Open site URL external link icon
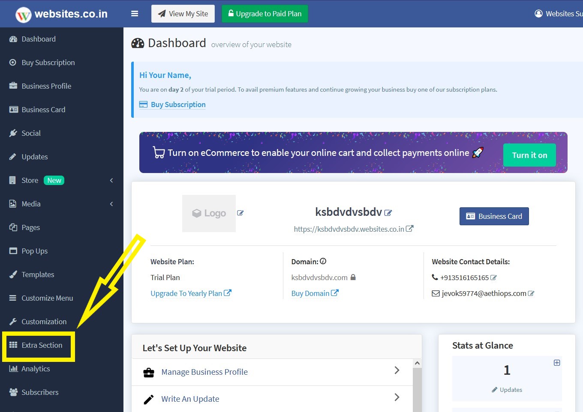Image resolution: width=583 pixels, height=412 pixels. tap(410, 229)
